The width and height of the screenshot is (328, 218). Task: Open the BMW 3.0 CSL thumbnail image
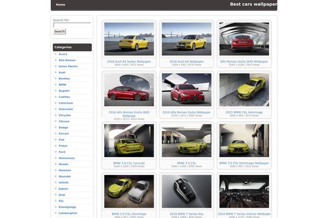click(186, 141)
